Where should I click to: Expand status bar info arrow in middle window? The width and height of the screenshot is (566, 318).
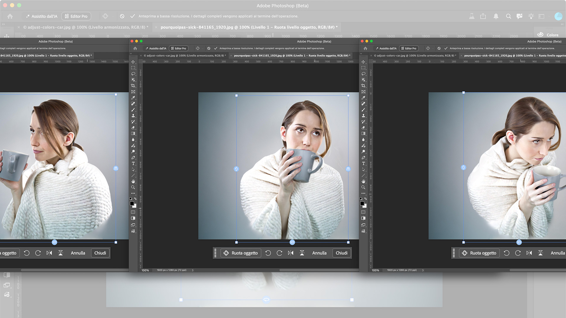click(x=193, y=270)
